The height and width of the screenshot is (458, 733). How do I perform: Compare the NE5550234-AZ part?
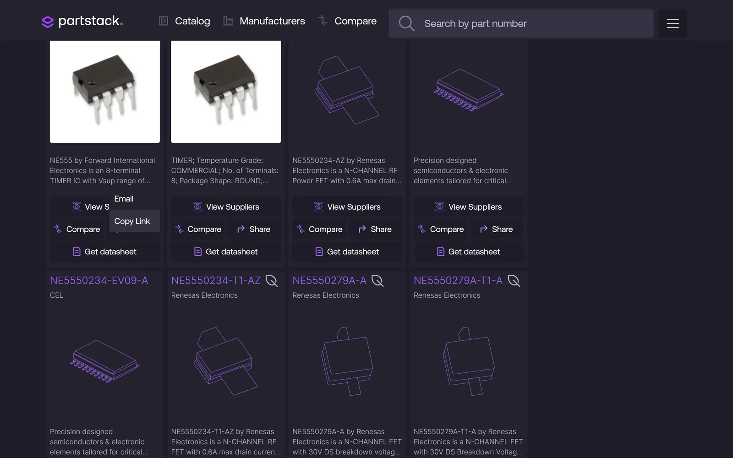click(320, 229)
